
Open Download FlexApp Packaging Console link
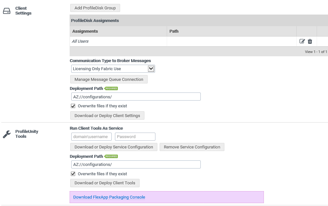click(109, 197)
